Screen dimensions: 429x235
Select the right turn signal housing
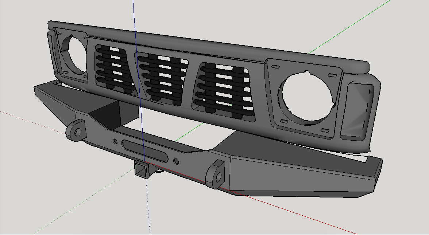357,111
